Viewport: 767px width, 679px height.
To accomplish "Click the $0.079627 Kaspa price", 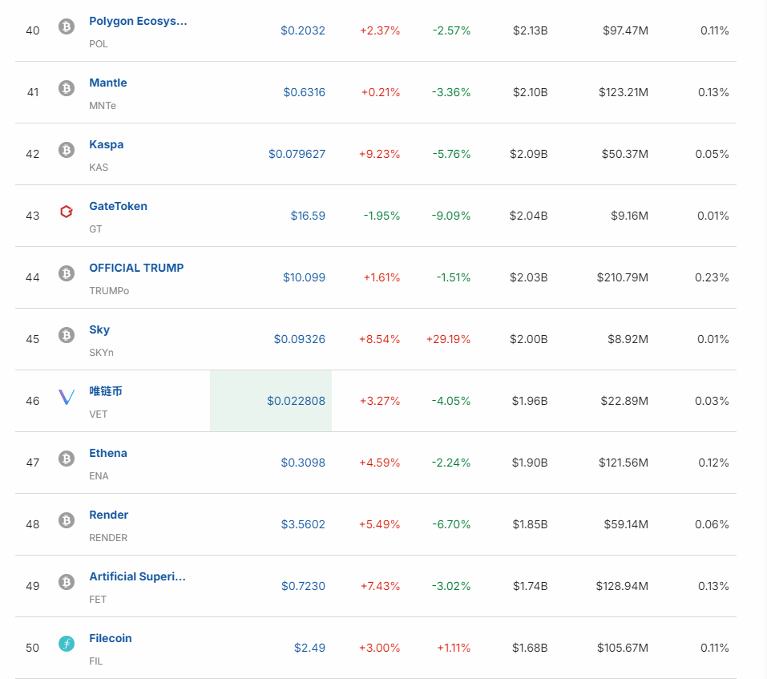I will (297, 154).
